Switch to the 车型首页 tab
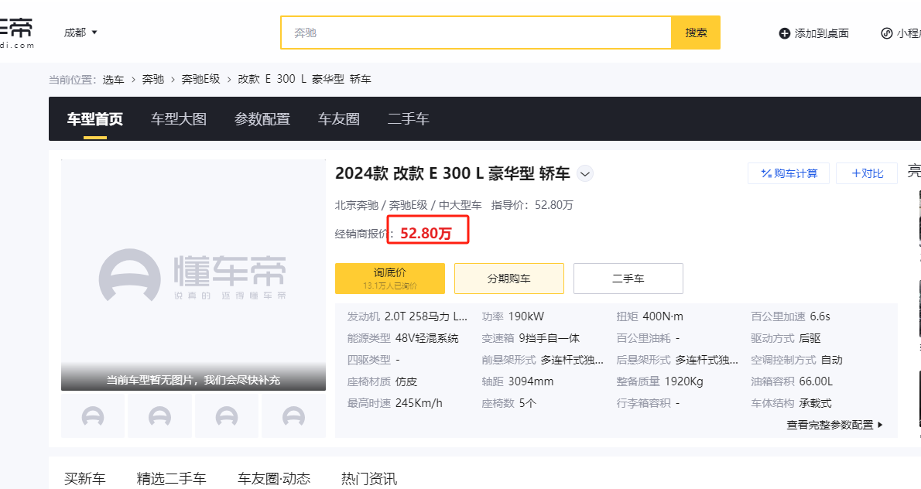The height and width of the screenshot is (489, 921). 94,119
